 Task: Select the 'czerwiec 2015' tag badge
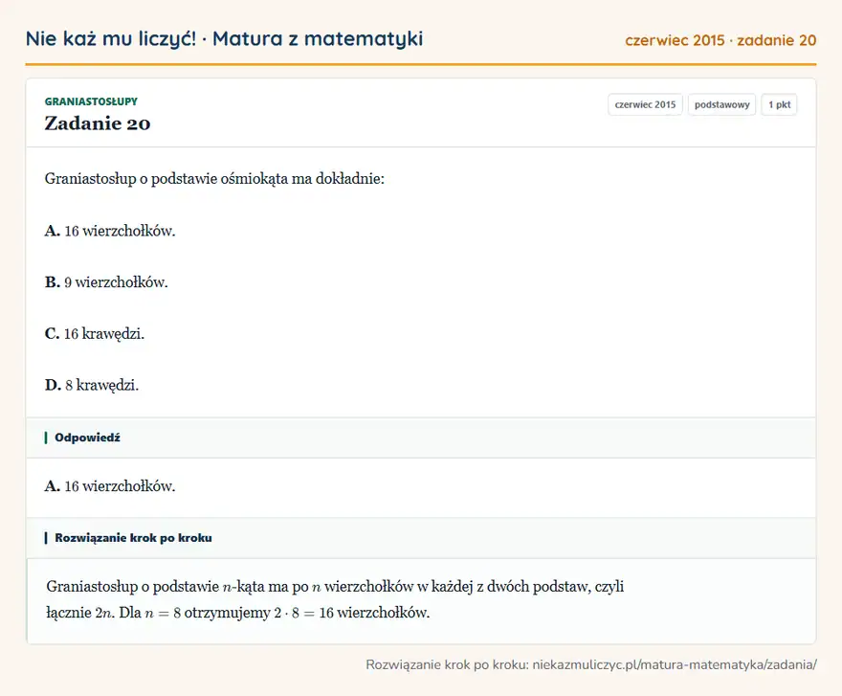pos(645,104)
